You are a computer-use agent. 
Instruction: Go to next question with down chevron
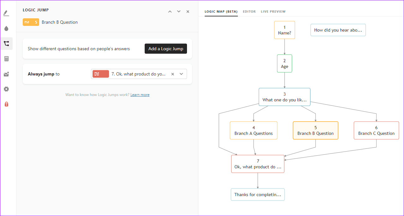point(179,11)
